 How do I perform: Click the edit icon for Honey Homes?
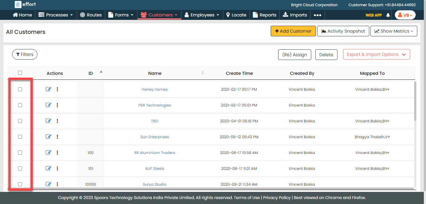coord(48,89)
